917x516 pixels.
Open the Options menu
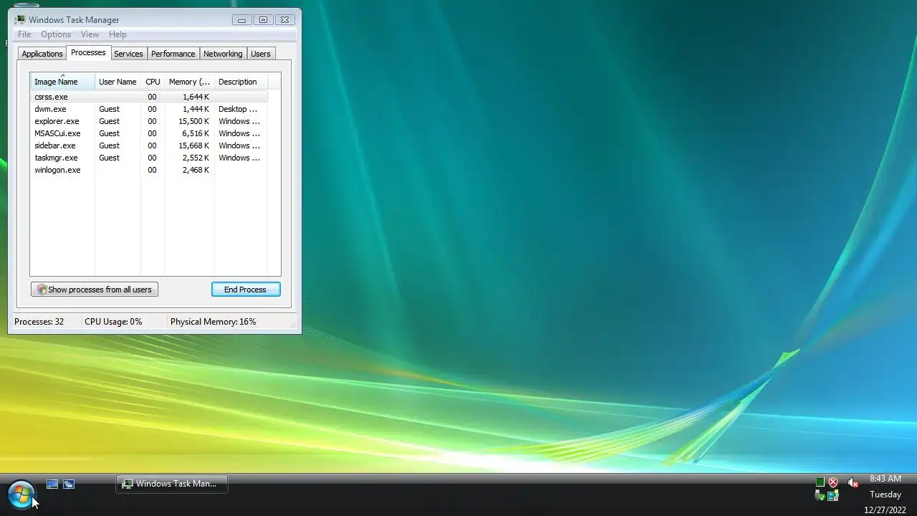click(x=56, y=34)
